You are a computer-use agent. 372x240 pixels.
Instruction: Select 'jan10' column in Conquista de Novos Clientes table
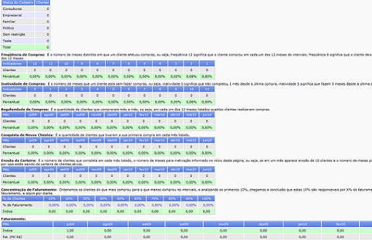[x=128, y=140]
